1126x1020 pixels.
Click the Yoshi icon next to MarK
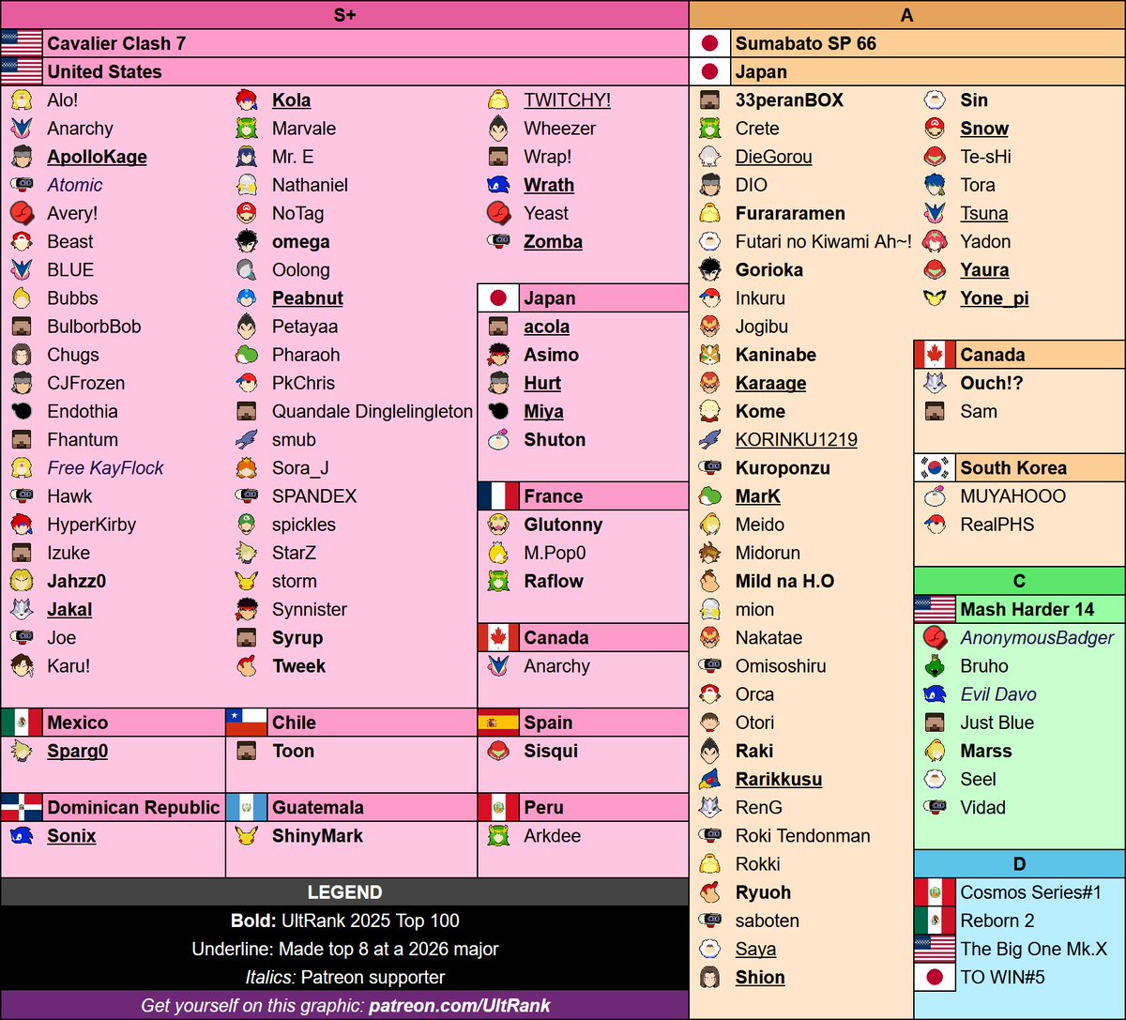pos(709,496)
